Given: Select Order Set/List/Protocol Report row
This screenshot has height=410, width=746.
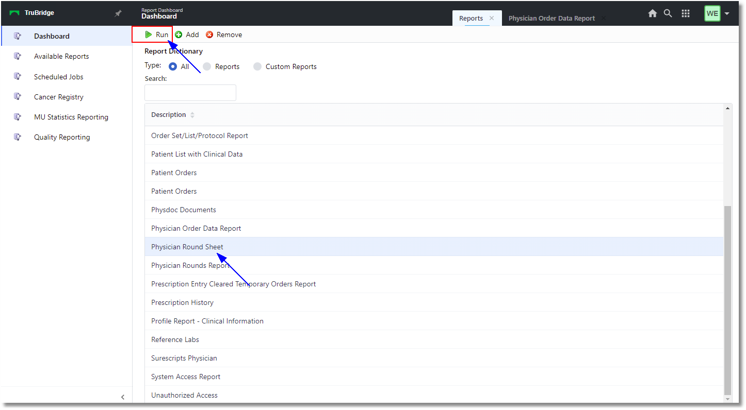Looking at the screenshot, I should (434, 135).
